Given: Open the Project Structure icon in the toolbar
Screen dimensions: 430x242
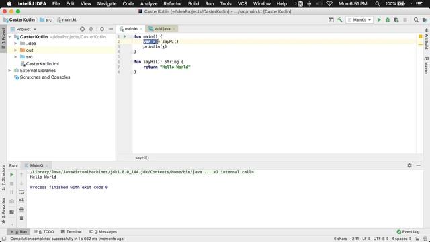Looking at the screenshot, I should pos(425,19).
